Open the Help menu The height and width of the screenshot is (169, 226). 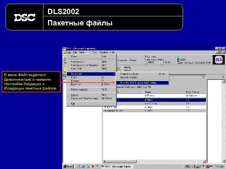point(112,53)
